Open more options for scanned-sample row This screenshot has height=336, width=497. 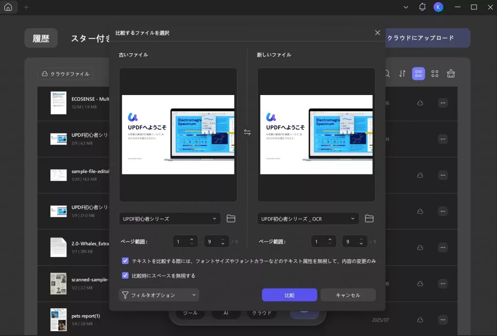tap(443, 284)
